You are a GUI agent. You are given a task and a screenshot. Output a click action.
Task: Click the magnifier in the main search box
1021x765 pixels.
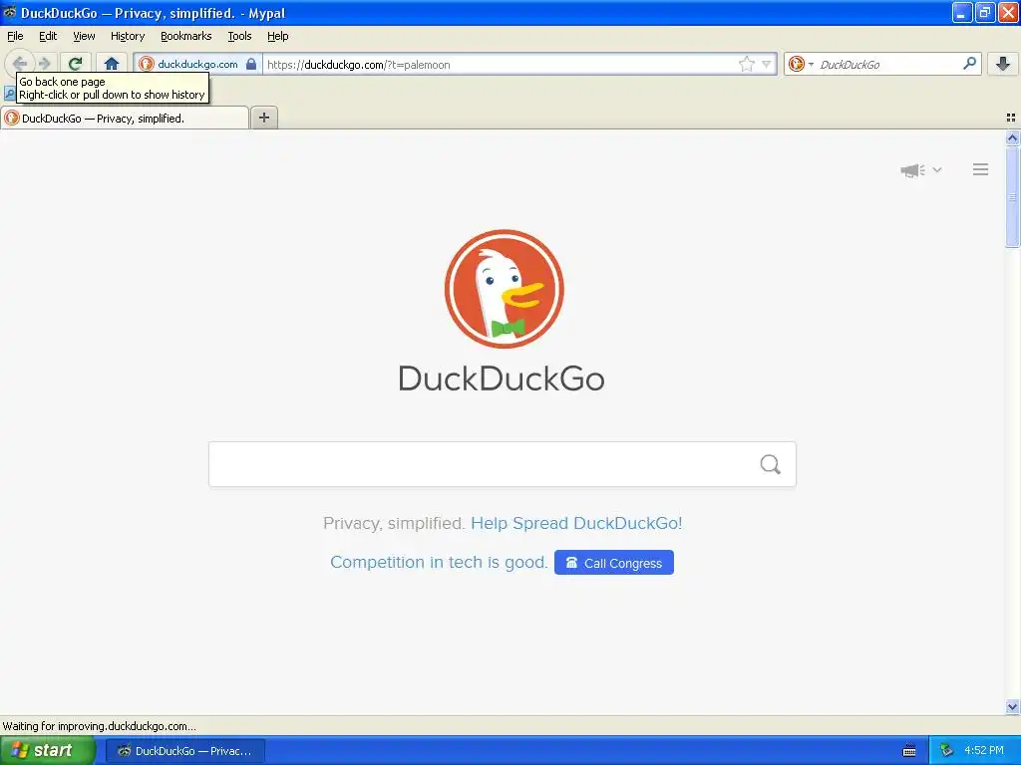771,464
